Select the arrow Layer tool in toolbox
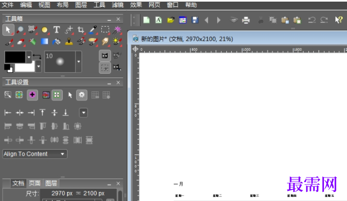The width and height of the screenshot is (347, 201). coord(8,30)
